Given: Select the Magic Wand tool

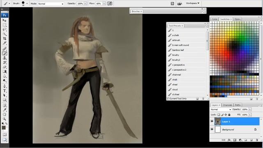Looking at the screenshot, I should click(x=5, y=34).
